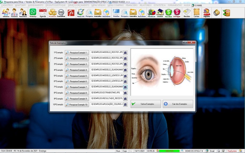Click swap arrows button beside 1º Exemplo path
This screenshot has width=245, height=153.
(x=125, y=53)
